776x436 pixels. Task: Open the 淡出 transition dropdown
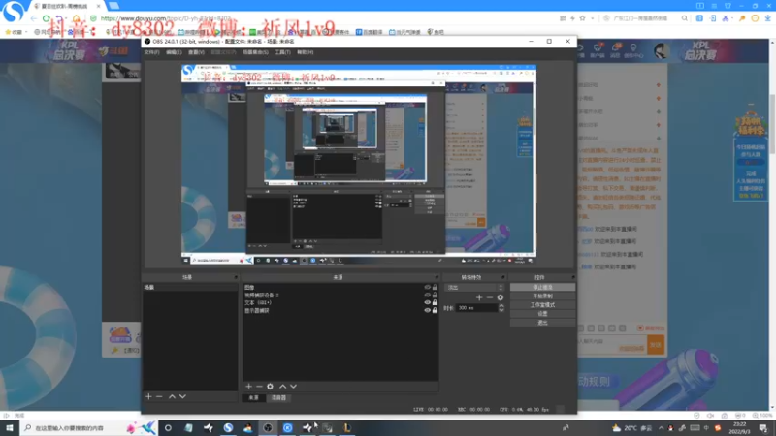click(474, 287)
